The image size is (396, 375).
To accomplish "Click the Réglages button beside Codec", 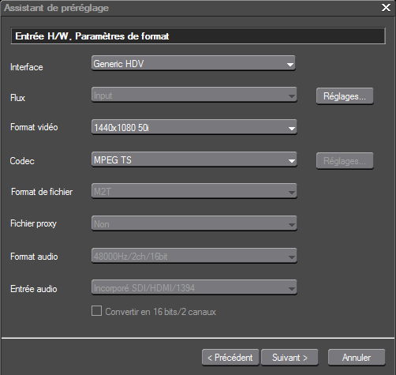I will click(x=345, y=161).
